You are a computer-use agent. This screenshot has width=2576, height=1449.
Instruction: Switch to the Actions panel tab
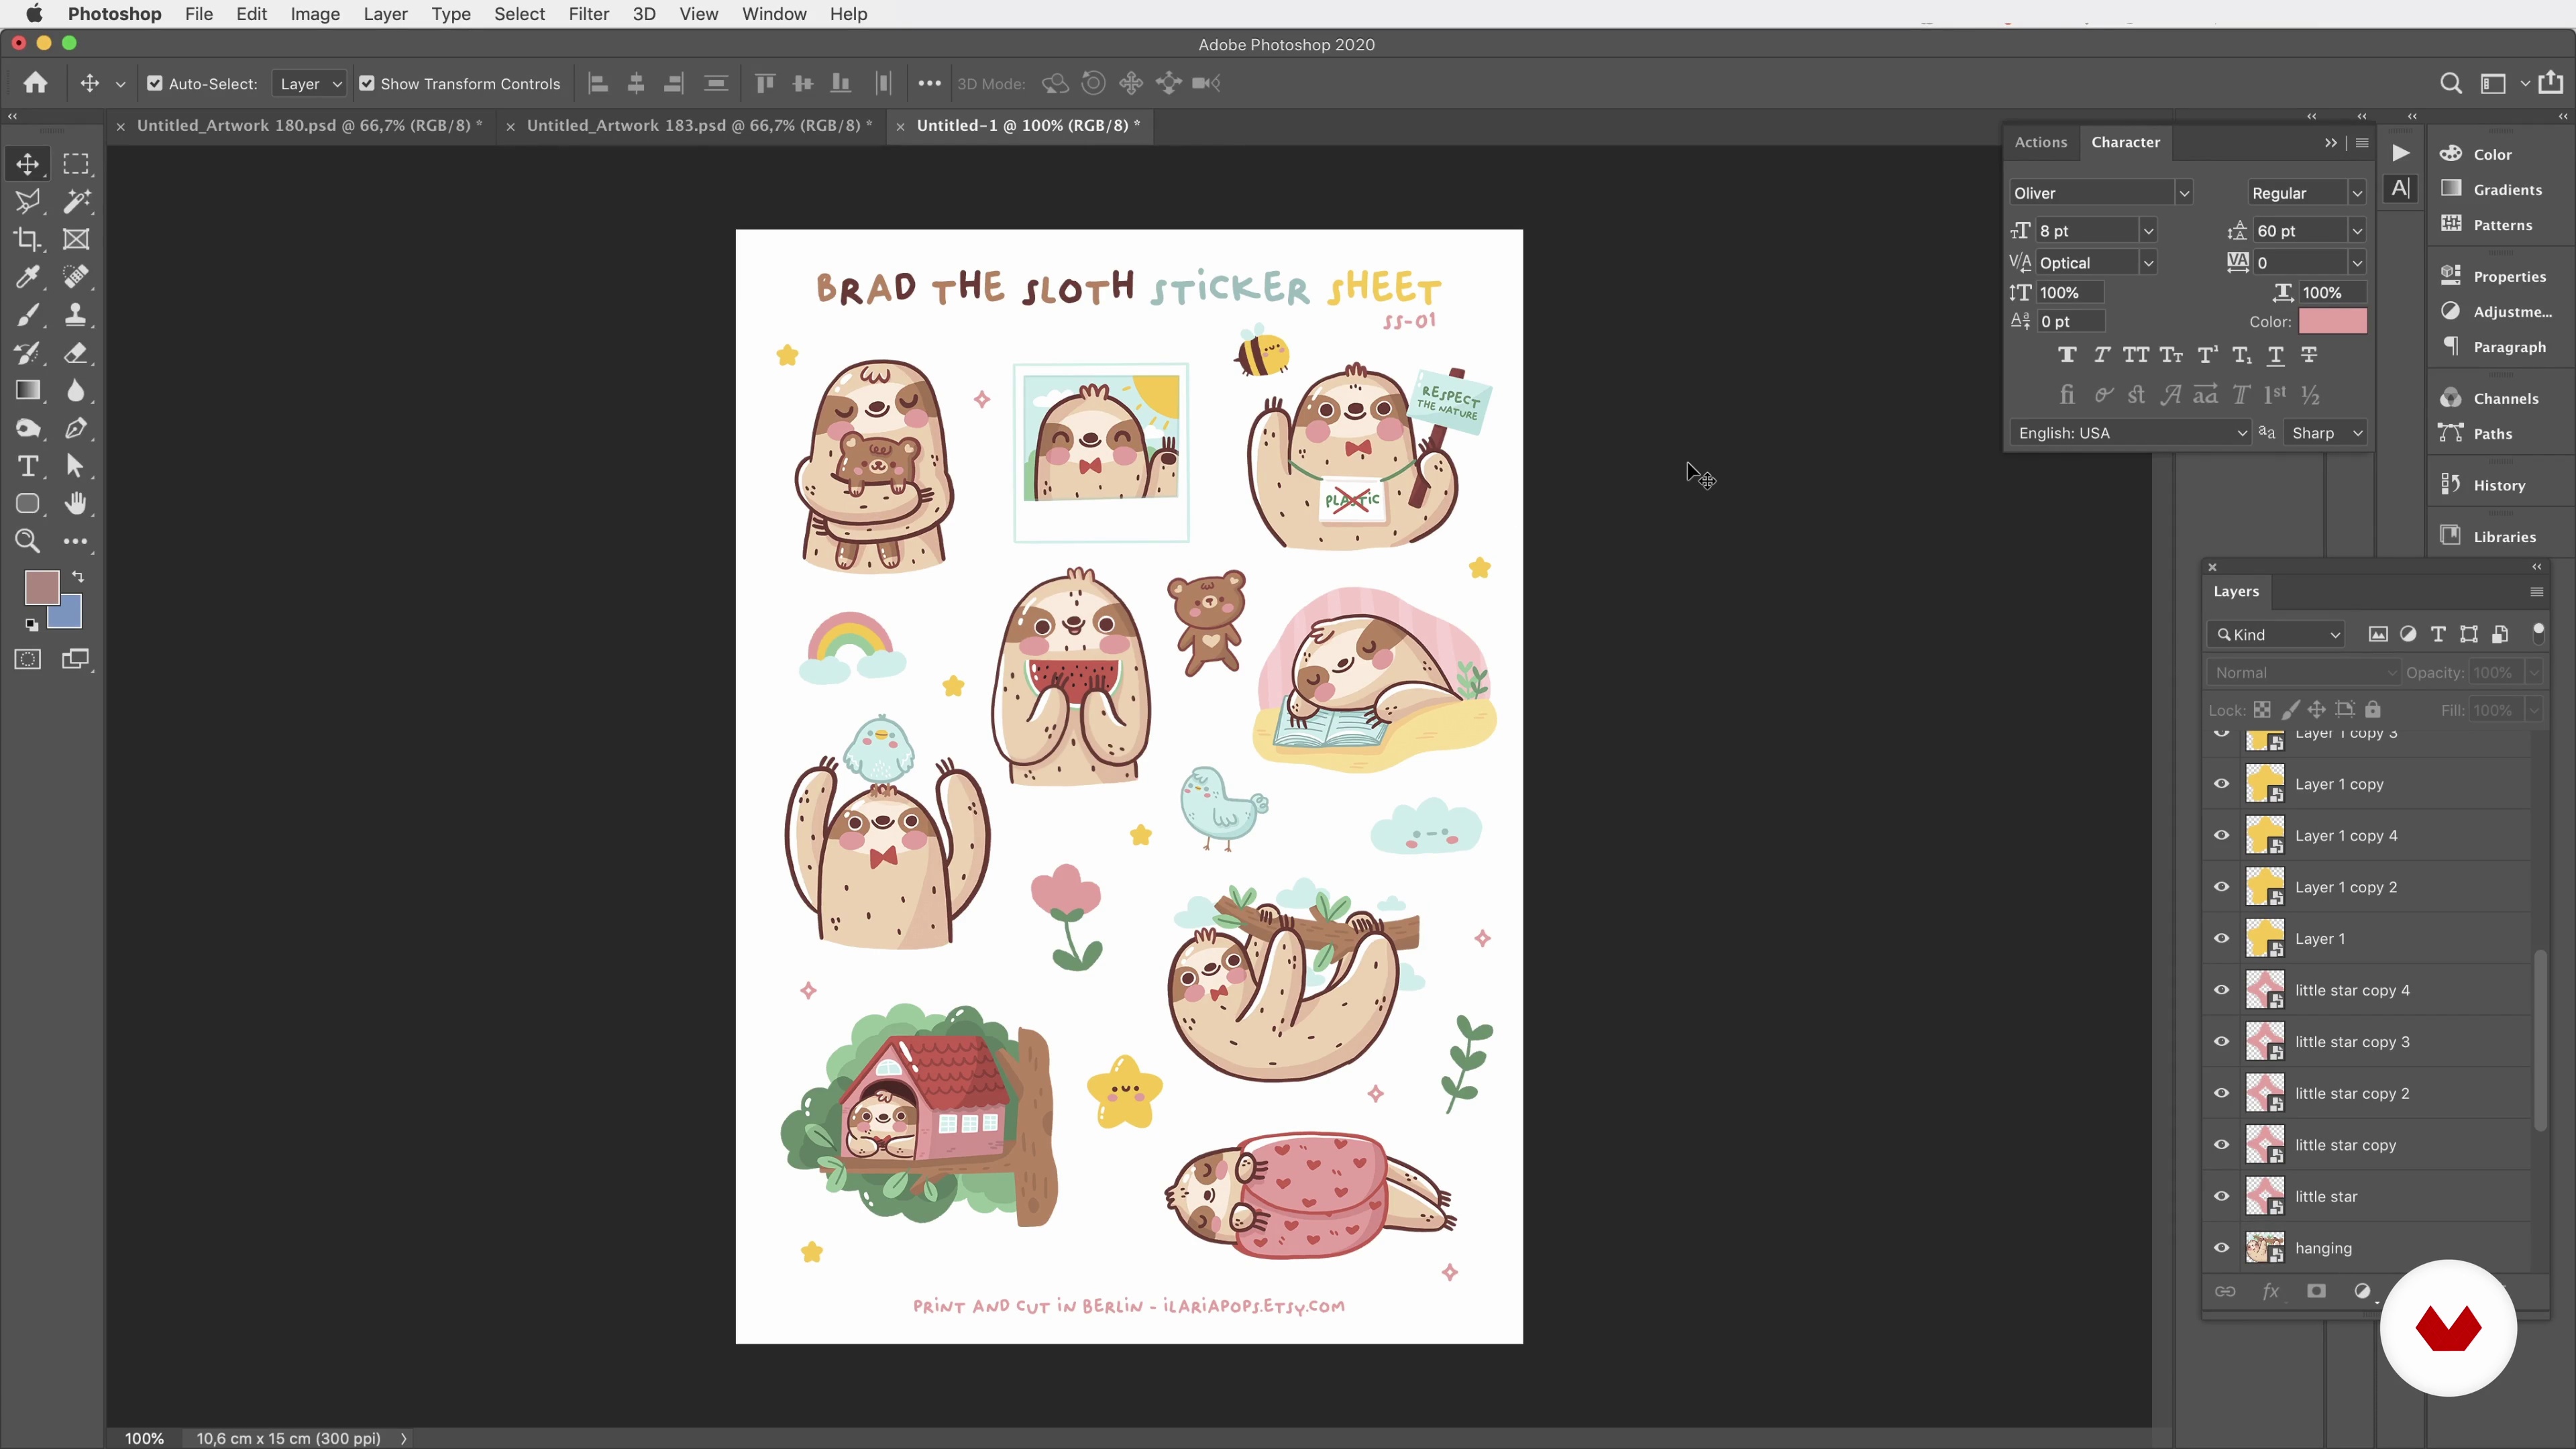point(2040,142)
